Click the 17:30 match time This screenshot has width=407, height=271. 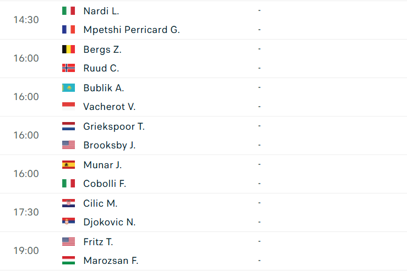[26, 212]
